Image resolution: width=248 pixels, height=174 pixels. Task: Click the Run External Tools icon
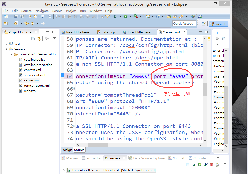[136, 16]
